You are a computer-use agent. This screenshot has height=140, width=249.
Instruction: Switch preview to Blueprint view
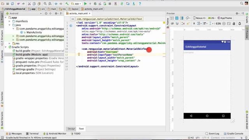click(177, 18)
